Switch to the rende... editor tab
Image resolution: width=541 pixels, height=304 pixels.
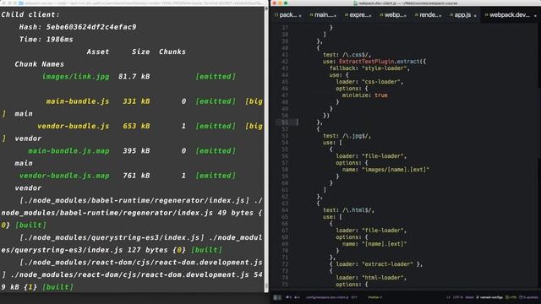pos(429,15)
